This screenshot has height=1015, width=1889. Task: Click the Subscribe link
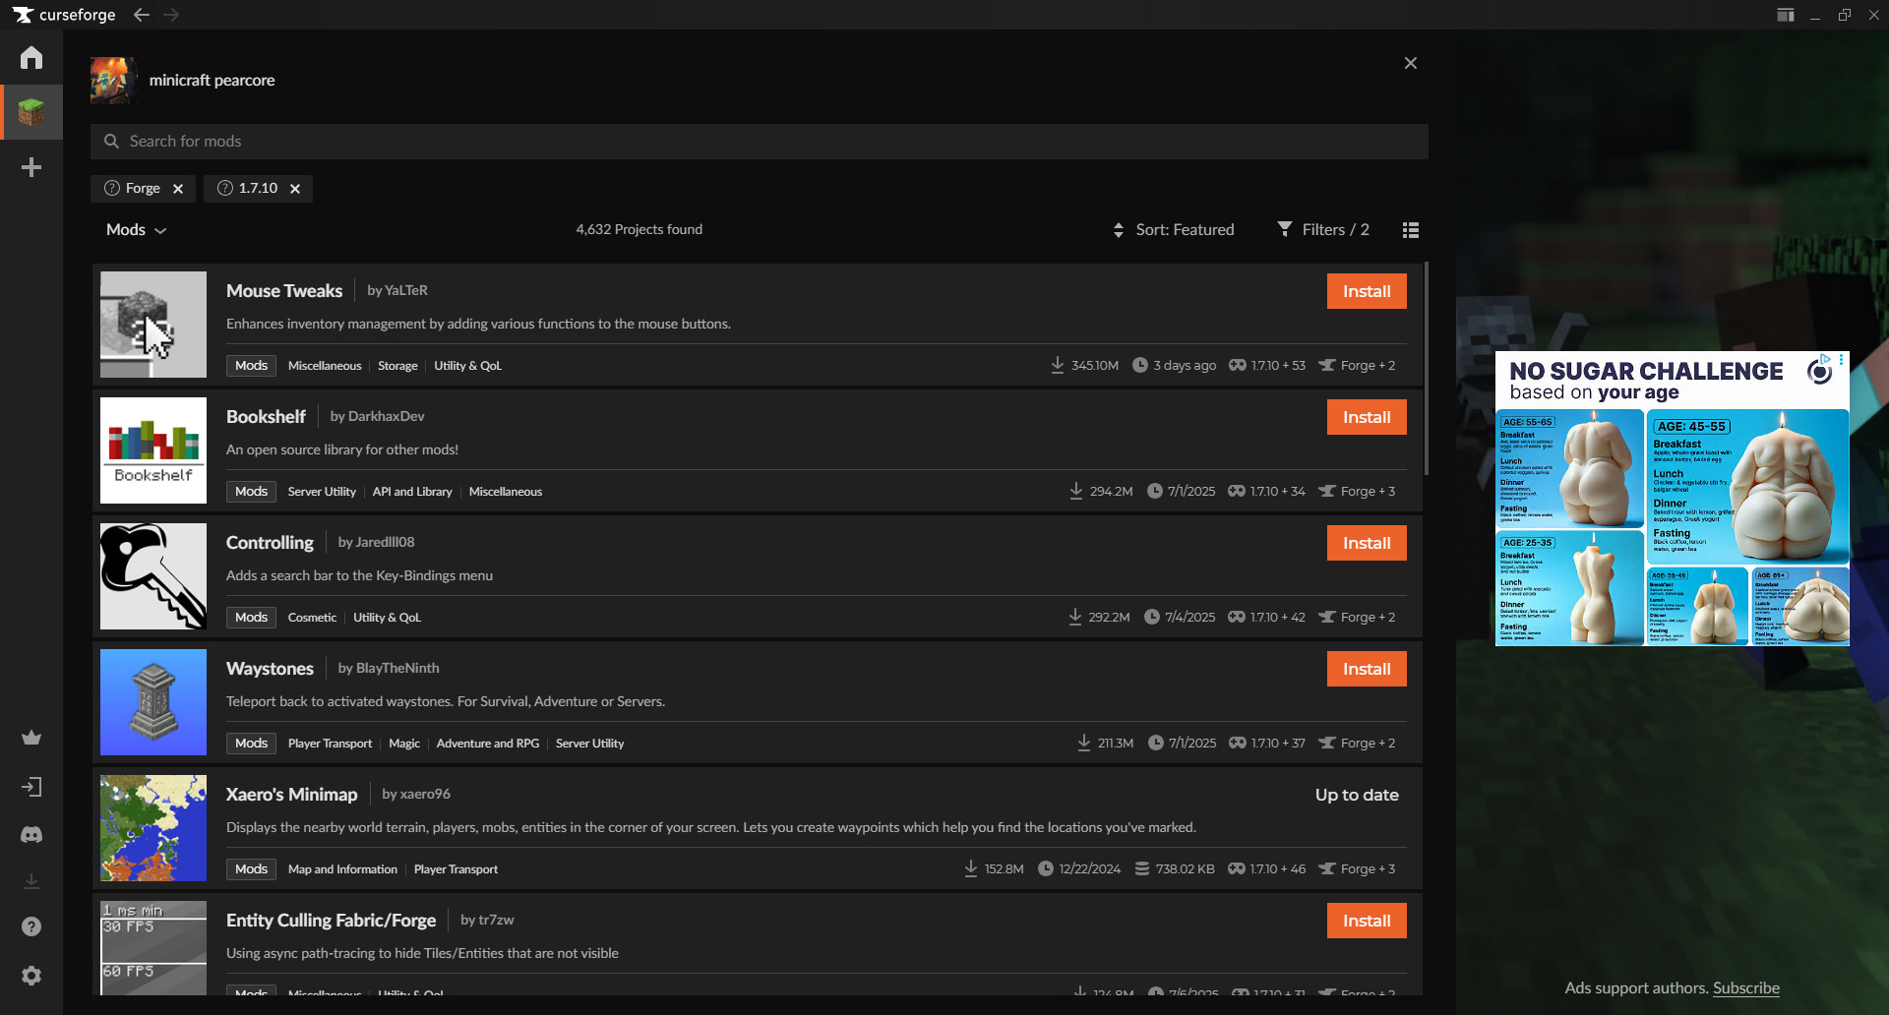coord(1745,988)
